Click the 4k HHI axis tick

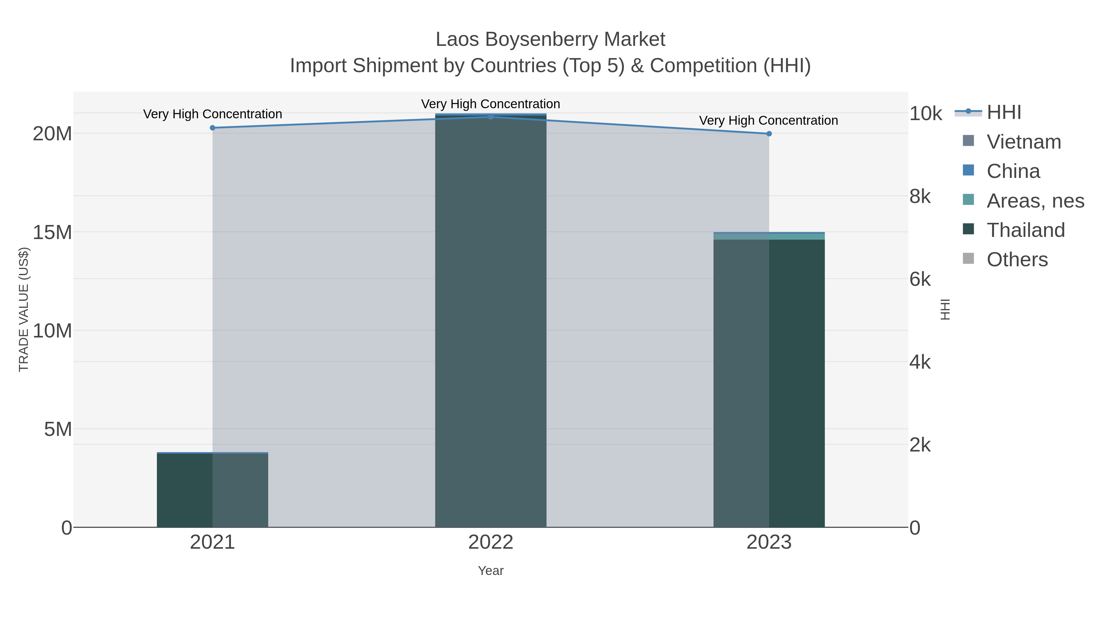(920, 362)
